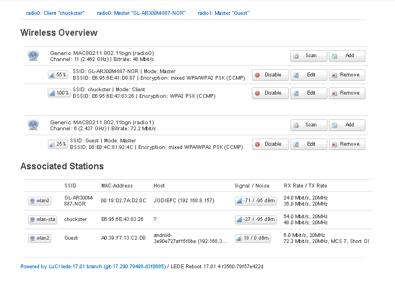Click the 55% signal strength badge
395x282 pixels.
pos(58,75)
